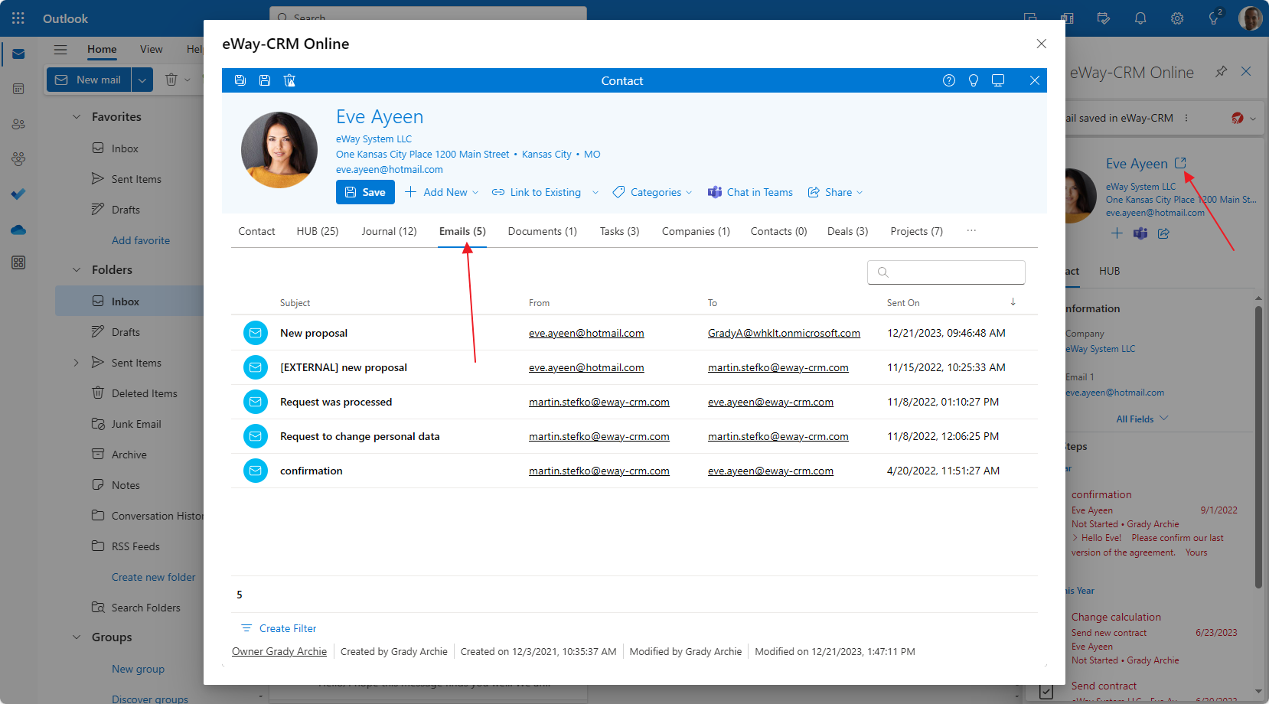The height and width of the screenshot is (704, 1269).
Task: Click Create Filter link
Action: pos(279,628)
